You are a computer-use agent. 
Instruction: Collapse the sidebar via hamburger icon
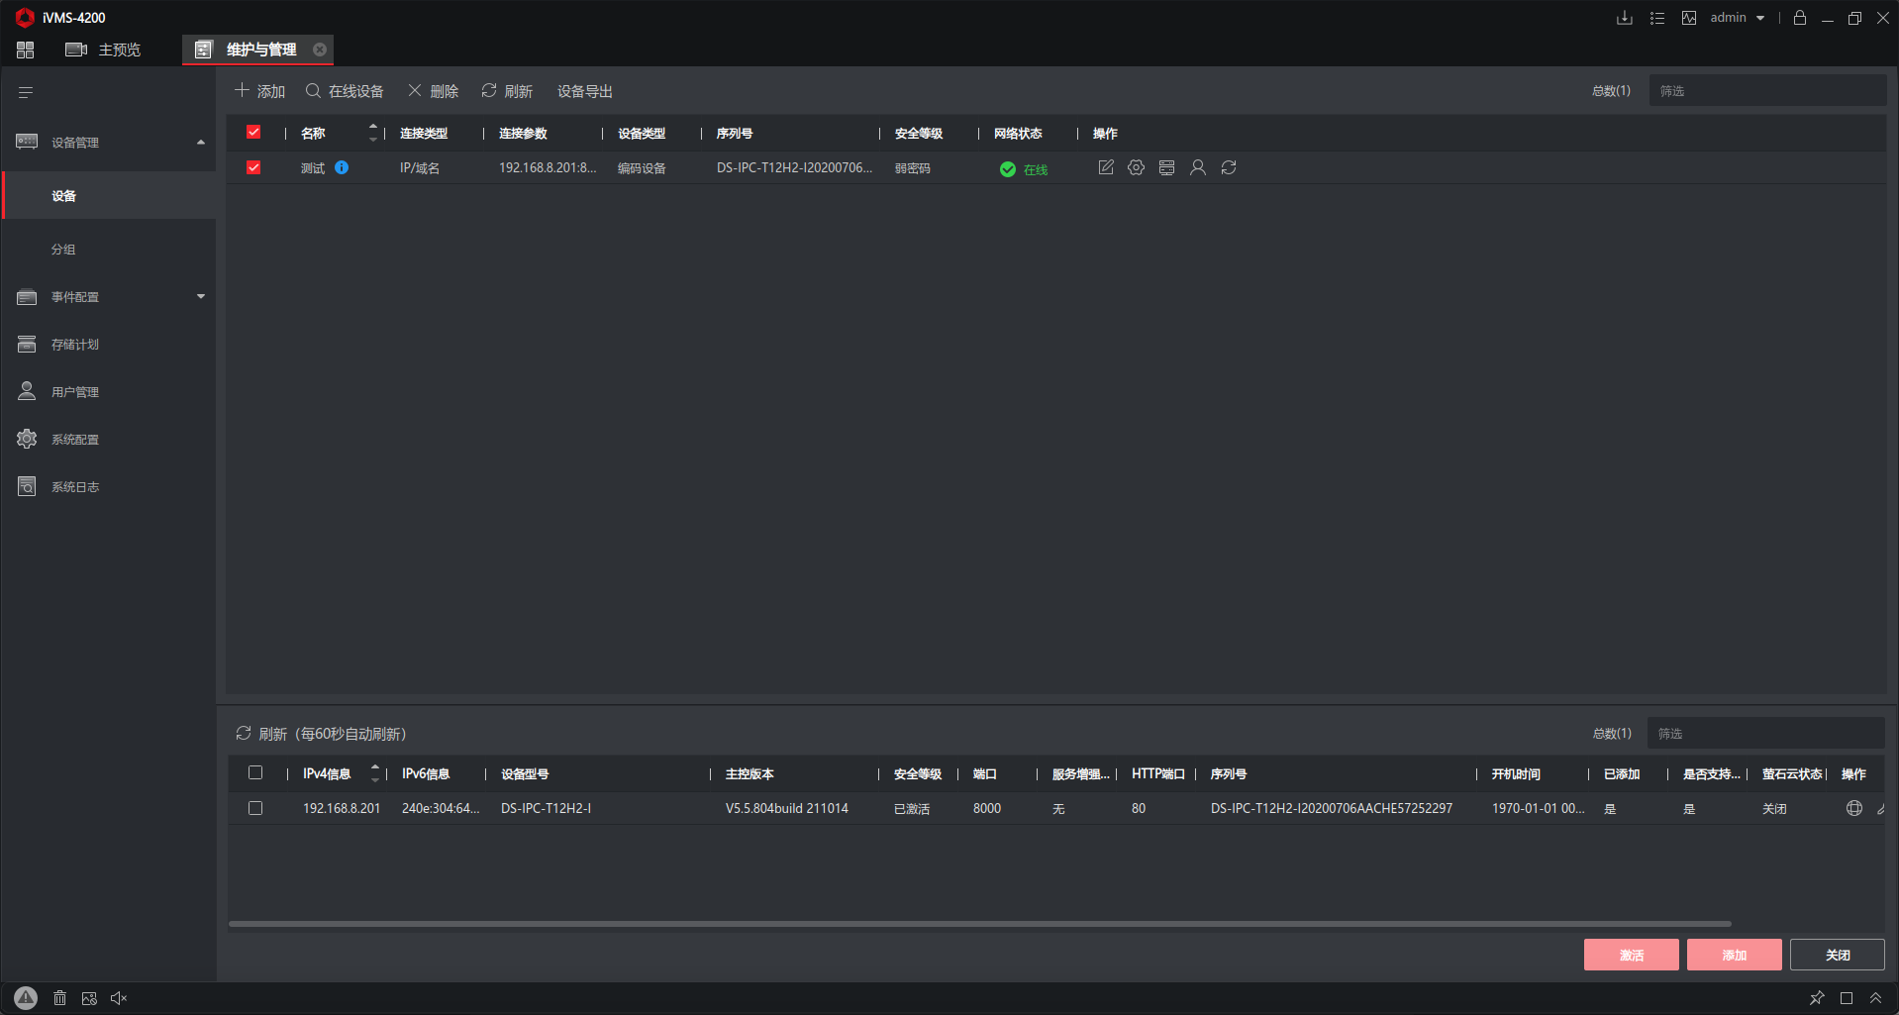tap(26, 92)
